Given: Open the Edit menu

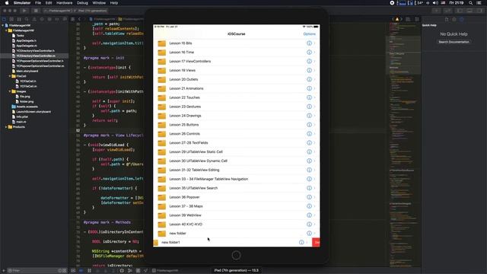Looking at the screenshot, I should pyautogui.click(x=49, y=3).
